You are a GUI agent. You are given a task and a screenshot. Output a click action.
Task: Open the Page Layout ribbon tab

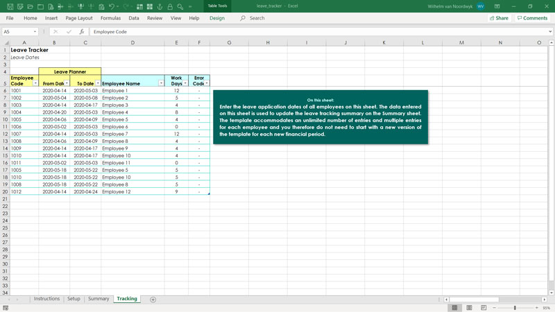(x=79, y=18)
